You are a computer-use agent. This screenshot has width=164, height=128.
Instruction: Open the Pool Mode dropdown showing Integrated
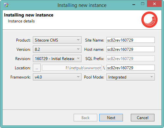[130, 77]
